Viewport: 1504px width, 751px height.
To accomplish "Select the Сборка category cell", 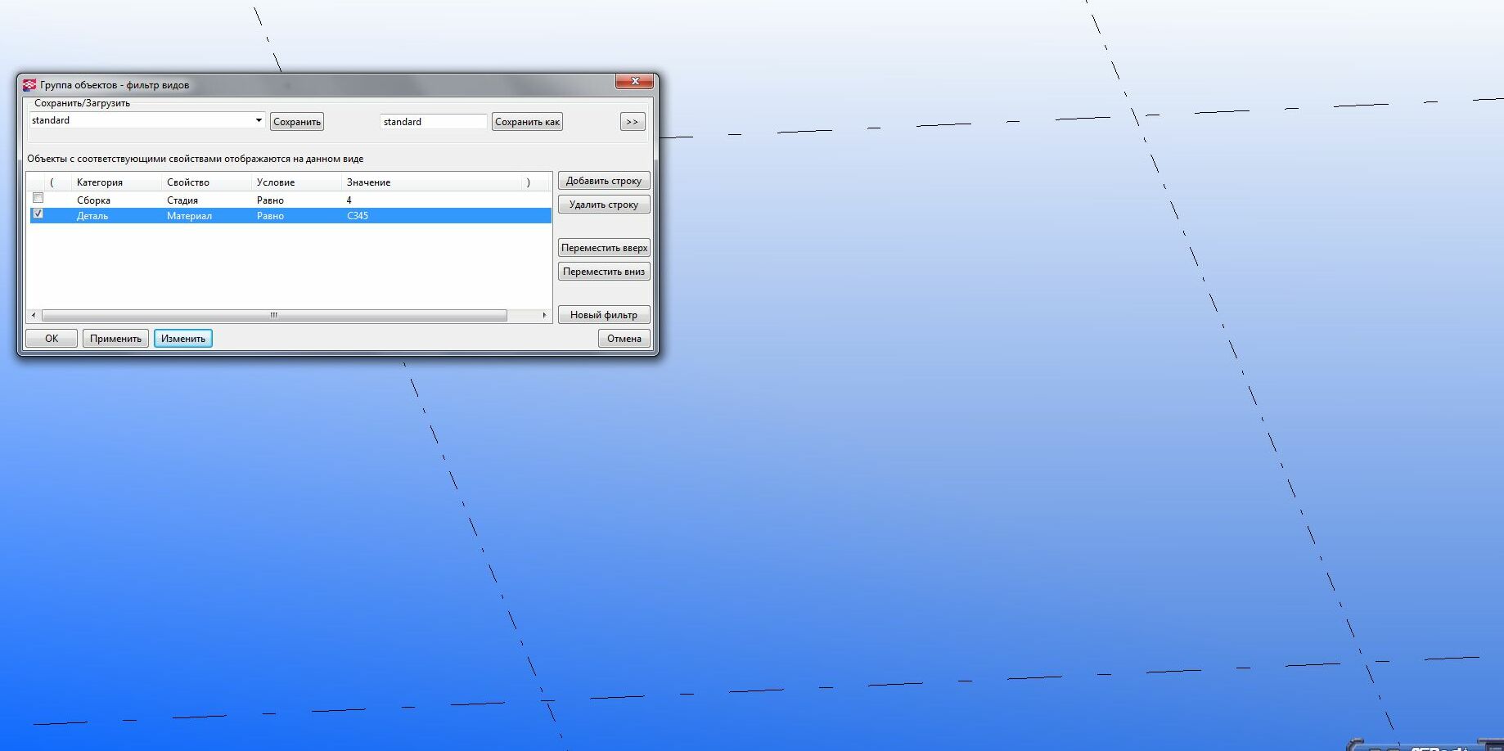I will tap(93, 200).
